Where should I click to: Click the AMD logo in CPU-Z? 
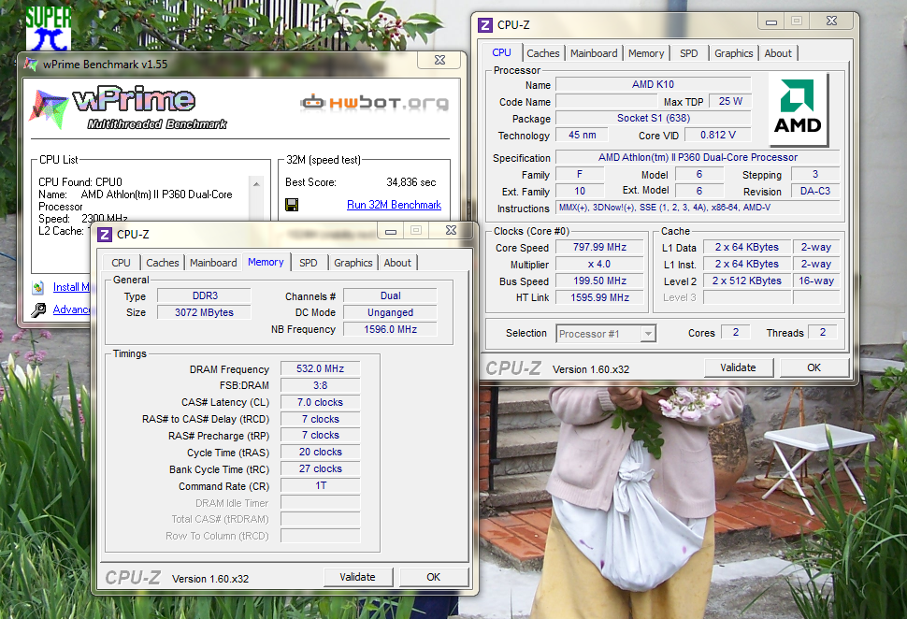click(x=798, y=108)
